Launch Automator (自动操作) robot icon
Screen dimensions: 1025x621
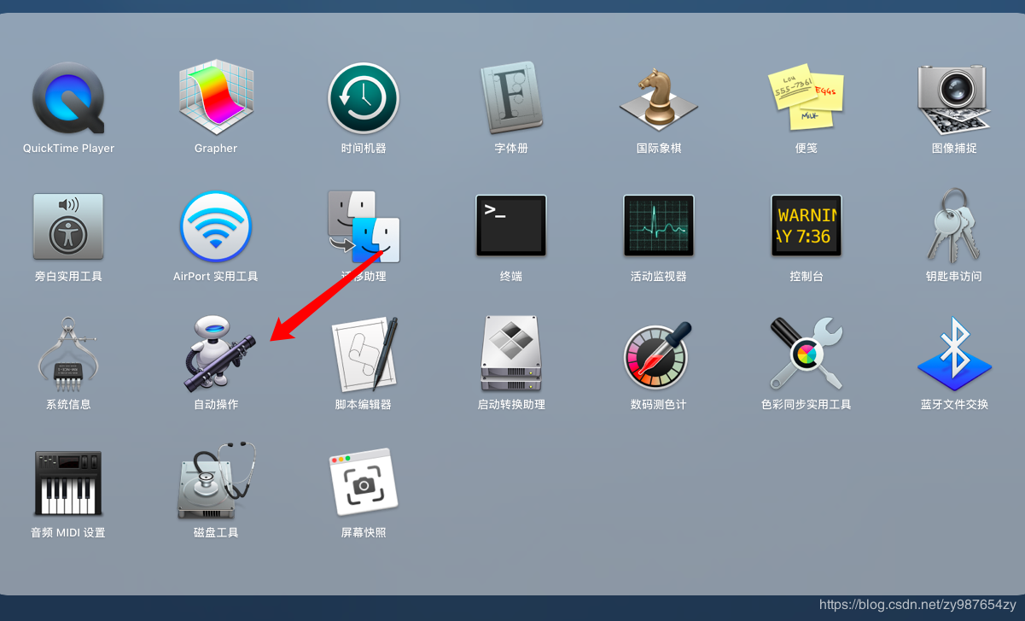click(218, 353)
